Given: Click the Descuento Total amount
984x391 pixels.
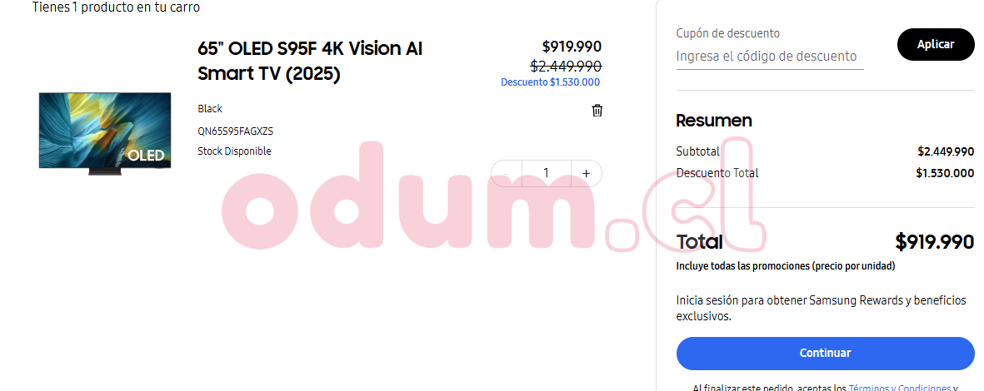Looking at the screenshot, I should [944, 173].
